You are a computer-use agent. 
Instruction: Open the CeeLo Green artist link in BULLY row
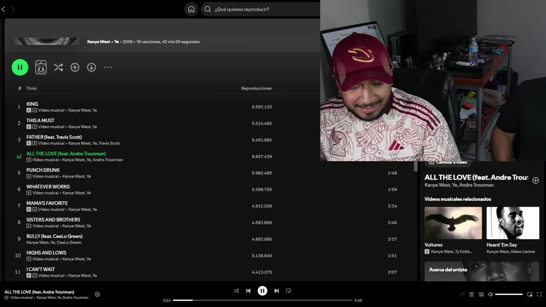(x=69, y=243)
